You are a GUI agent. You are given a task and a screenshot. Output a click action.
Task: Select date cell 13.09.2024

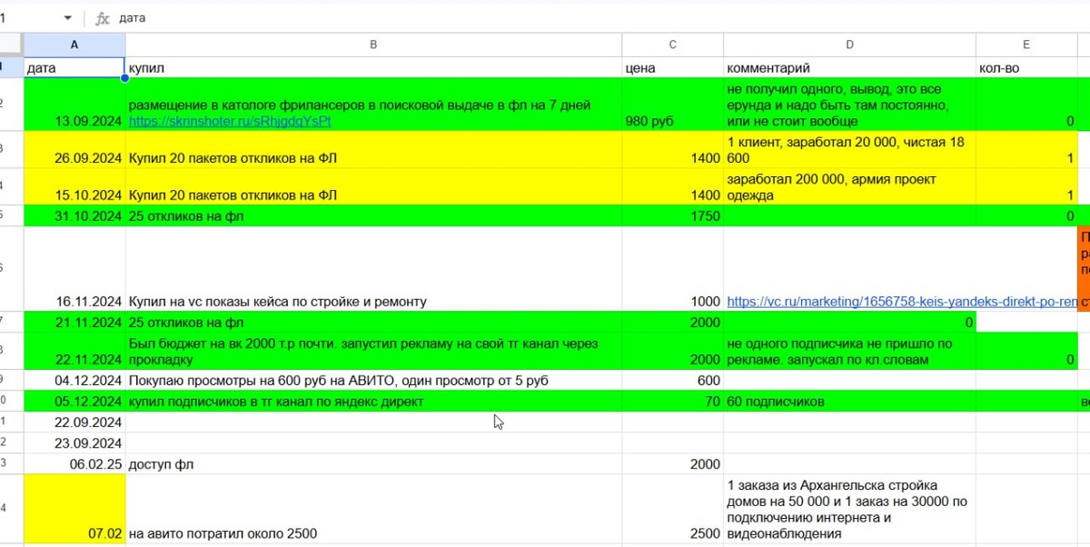tap(74, 105)
